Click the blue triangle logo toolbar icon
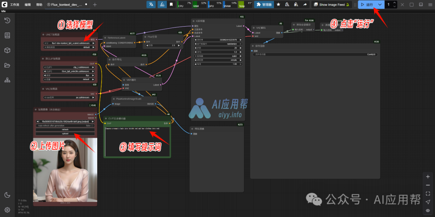Viewport: 435px width, 217px height. (162, 4)
